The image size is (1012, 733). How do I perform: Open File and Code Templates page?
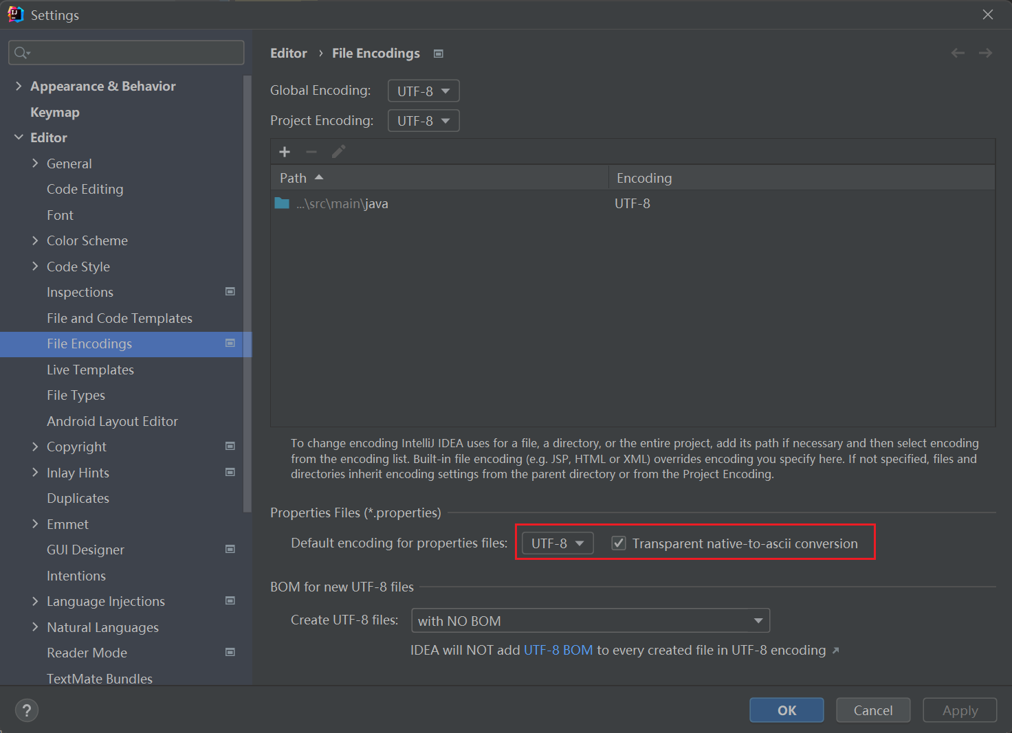click(x=120, y=318)
